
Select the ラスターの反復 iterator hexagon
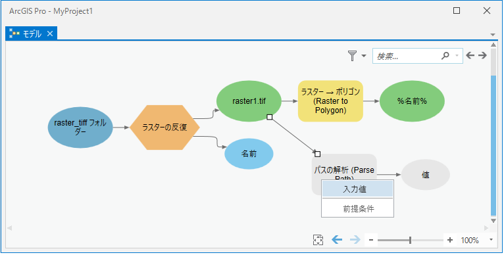pos(164,127)
